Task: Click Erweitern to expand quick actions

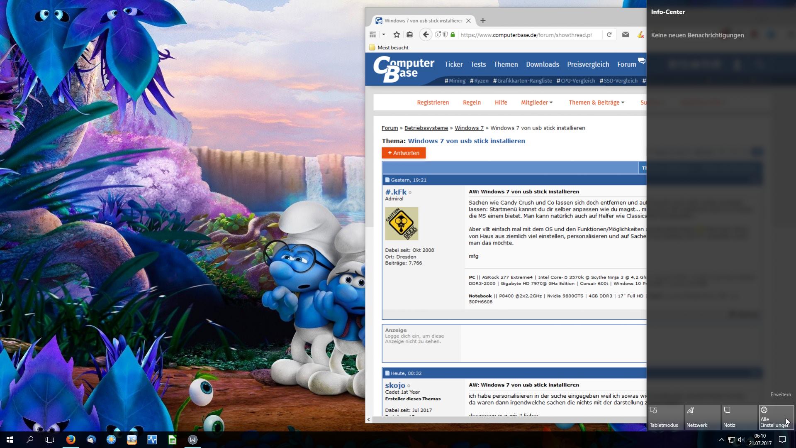Action: click(781, 394)
